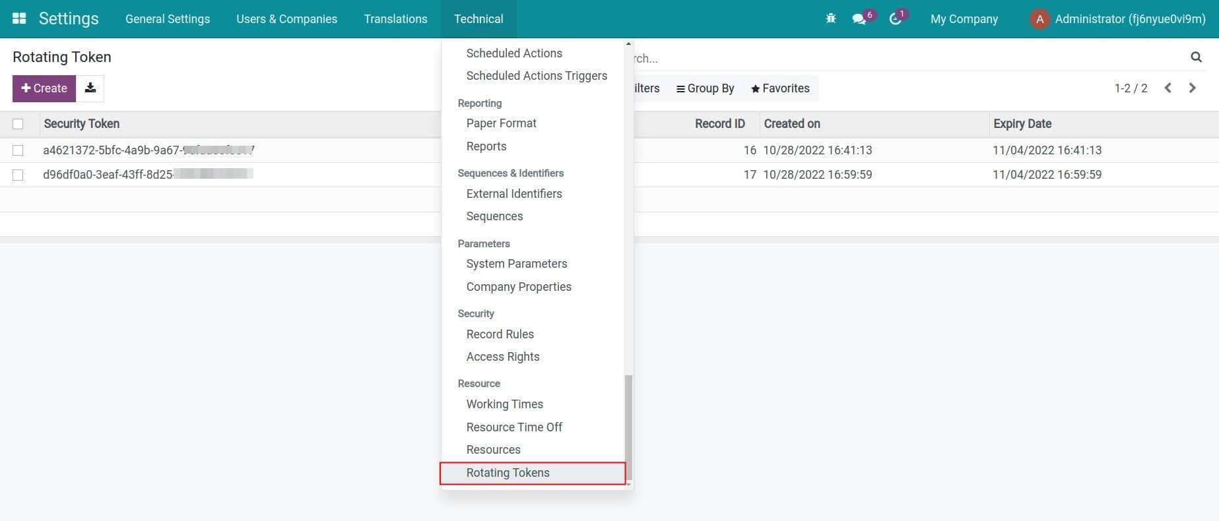Go to next page arrow
Viewport: 1219px width, 521px height.
click(1192, 88)
